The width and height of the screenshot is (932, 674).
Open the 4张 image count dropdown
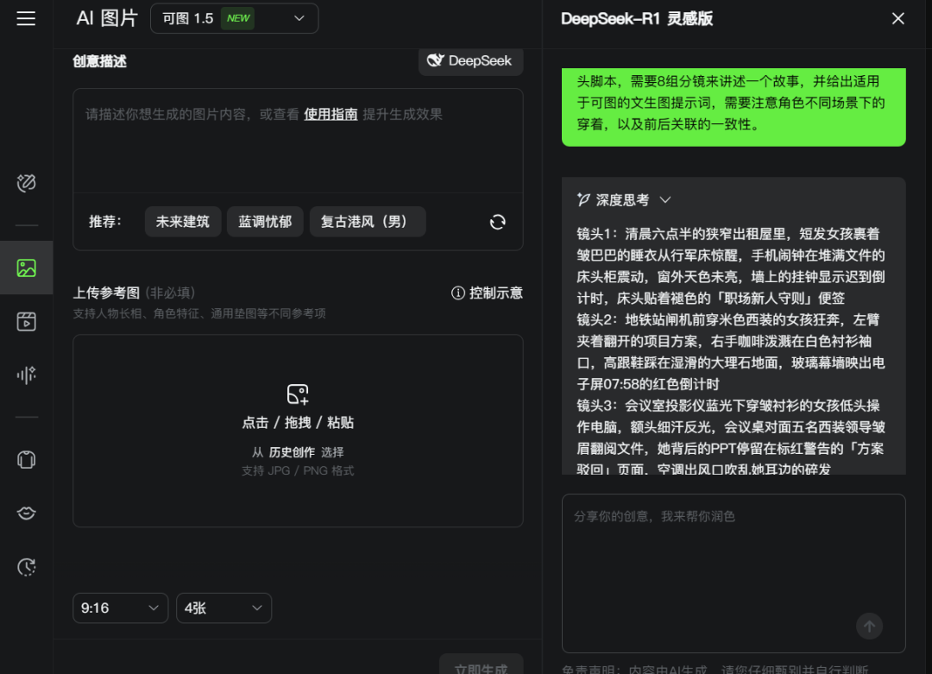pyautogui.click(x=224, y=608)
